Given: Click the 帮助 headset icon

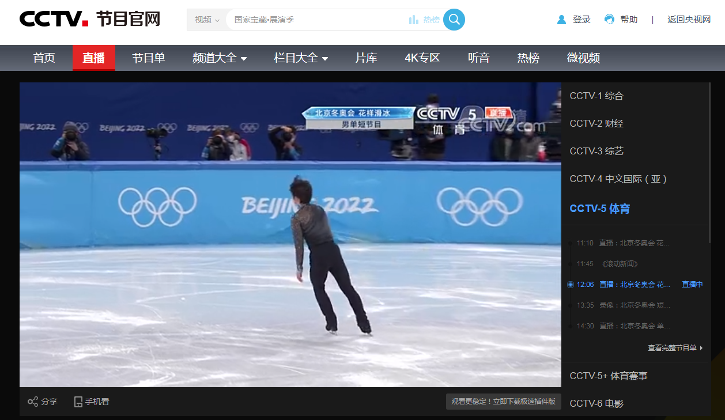Looking at the screenshot, I should pyautogui.click(x=609, y=20).
